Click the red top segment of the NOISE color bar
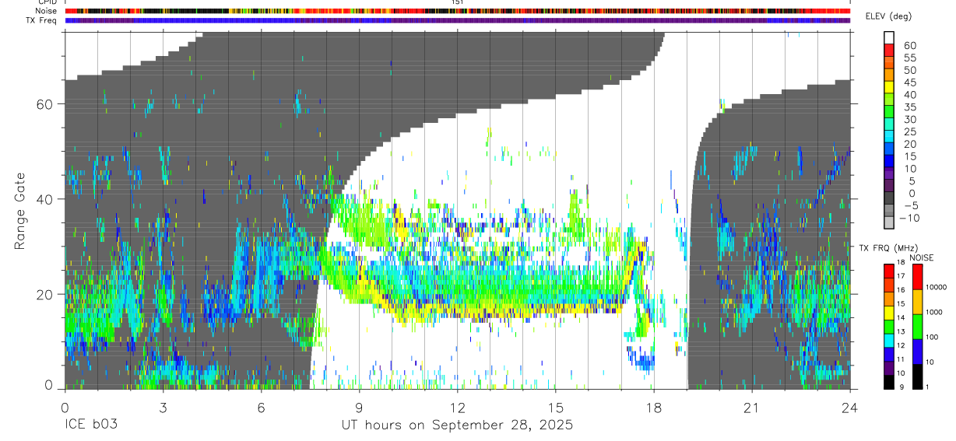 [917, 277]
